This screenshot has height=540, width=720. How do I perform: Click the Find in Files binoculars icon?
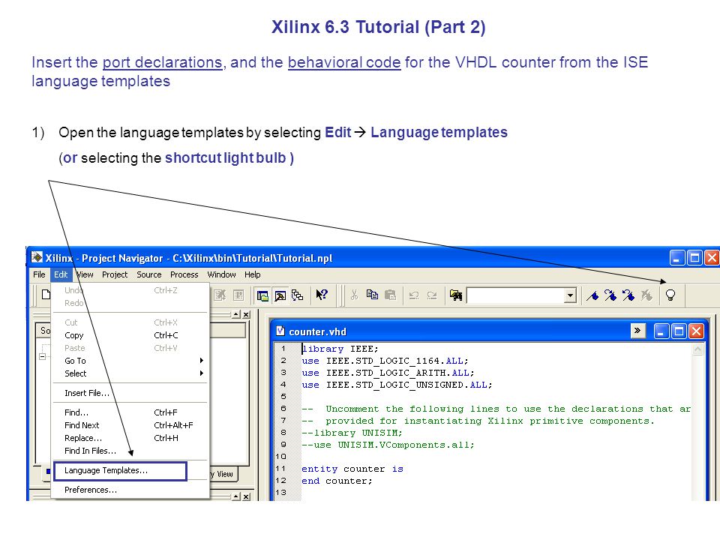pos(455,295)
